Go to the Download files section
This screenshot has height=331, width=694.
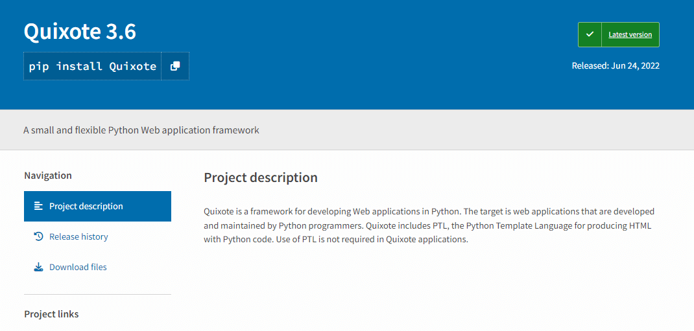[x=78, y=267]
